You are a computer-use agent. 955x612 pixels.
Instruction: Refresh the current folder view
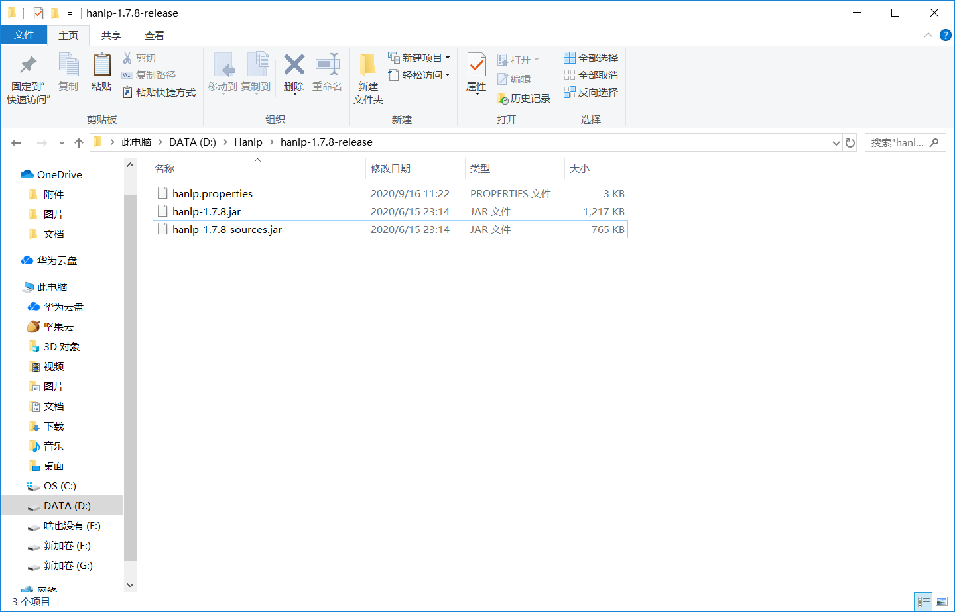tap(850, 143)
